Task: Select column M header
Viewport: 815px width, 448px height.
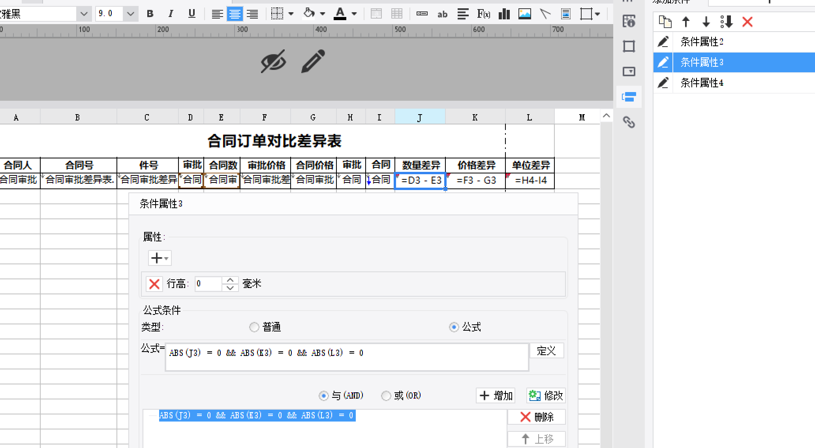Action: [x=582, y=117]
